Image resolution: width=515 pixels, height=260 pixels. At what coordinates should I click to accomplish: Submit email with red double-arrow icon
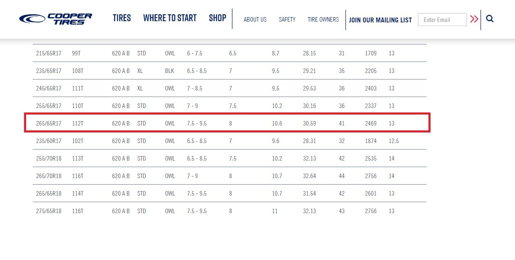click(474, 19)
